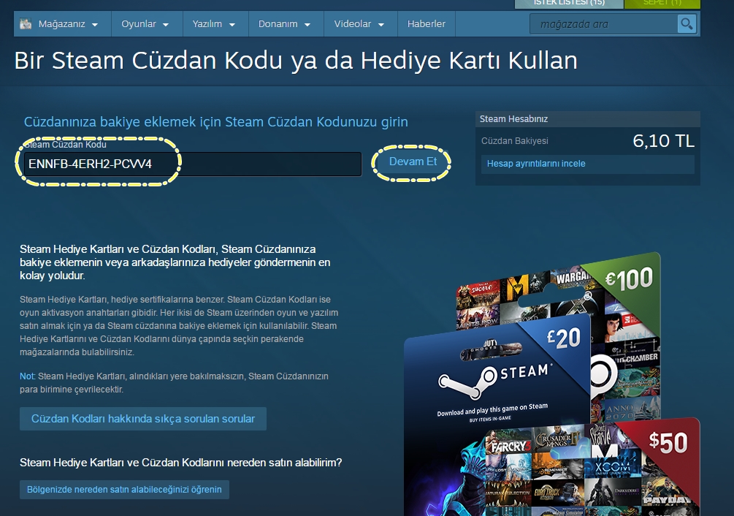Screen dimensions: 734x516
Task: Click the search magnifier icon
Action: click(x=687, y=24)
